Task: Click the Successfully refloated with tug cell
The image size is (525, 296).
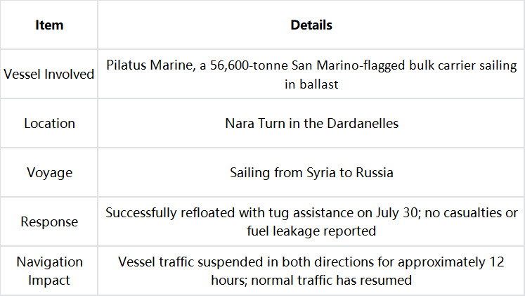Action: 311,221
